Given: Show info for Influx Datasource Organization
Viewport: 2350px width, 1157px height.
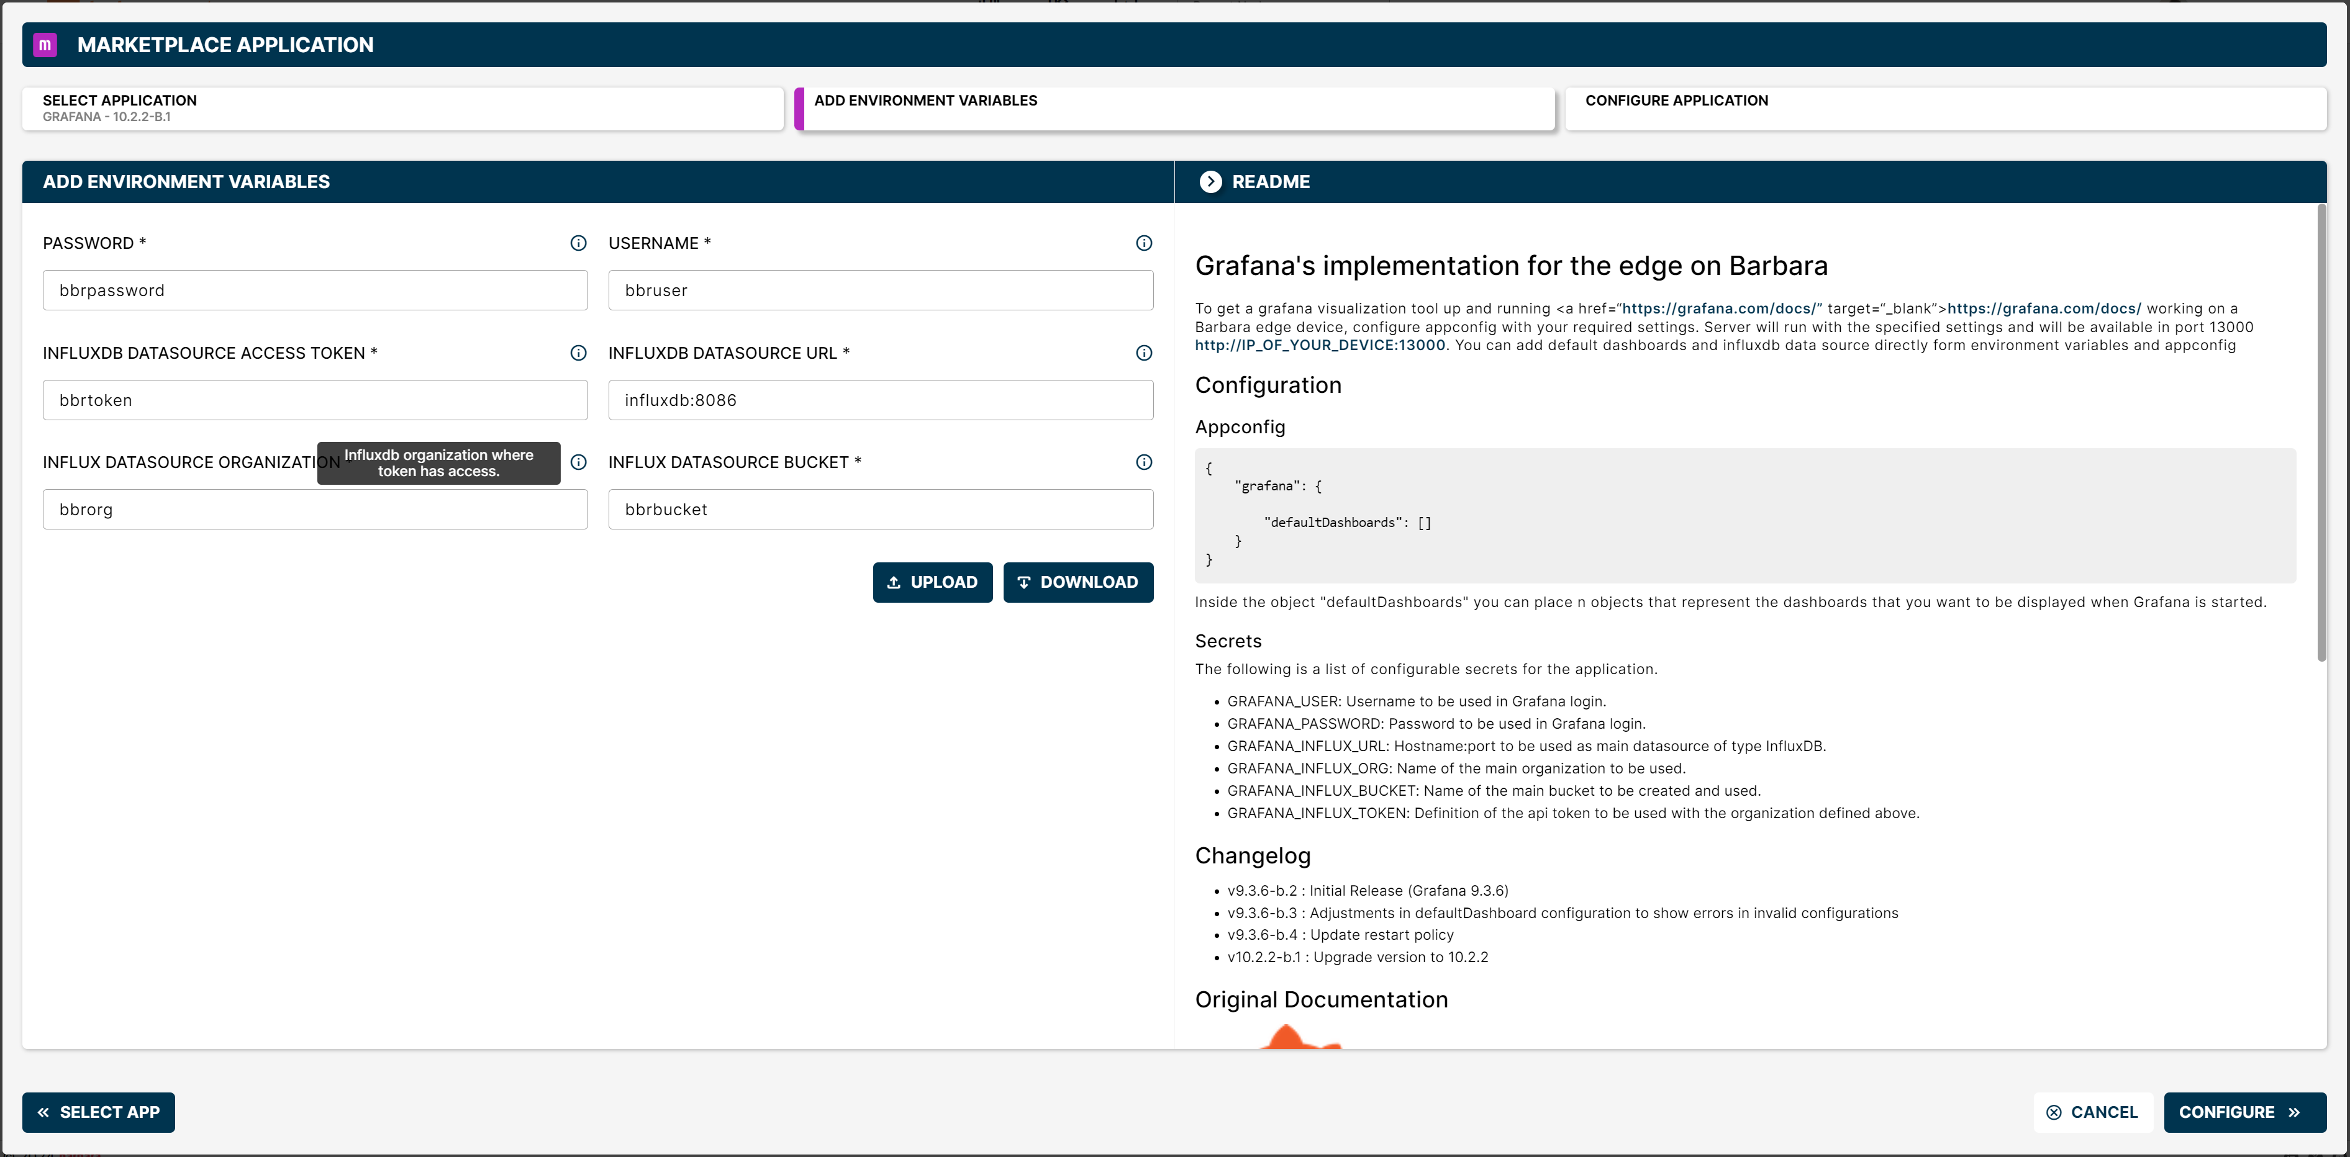Looking at the screenshot, I should tap(579, 462).
